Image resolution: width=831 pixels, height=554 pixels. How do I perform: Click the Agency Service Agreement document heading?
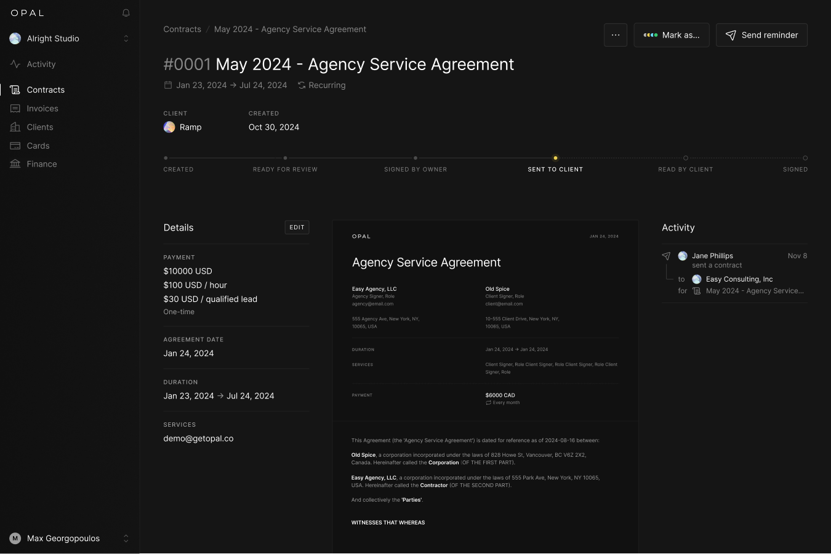427,263
